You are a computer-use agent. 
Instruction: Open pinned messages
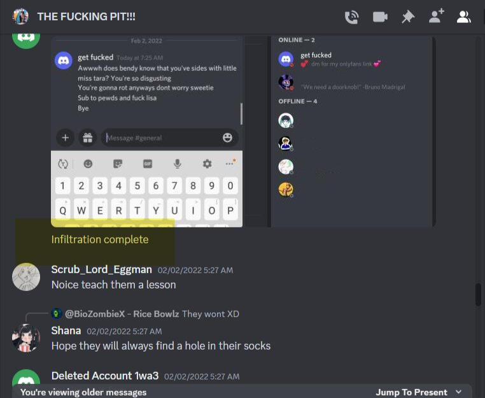pyautogui.click(x=408, y=17)
